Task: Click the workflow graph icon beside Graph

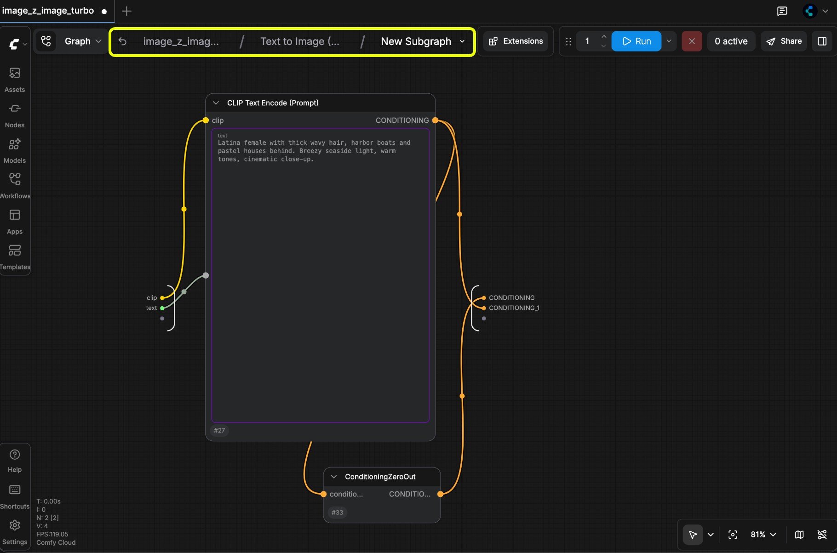Action: [46, 41]
